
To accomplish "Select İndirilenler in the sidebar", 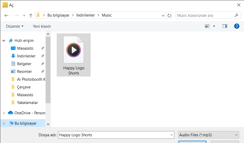I will pyautogui.click(x=26, y=56).
